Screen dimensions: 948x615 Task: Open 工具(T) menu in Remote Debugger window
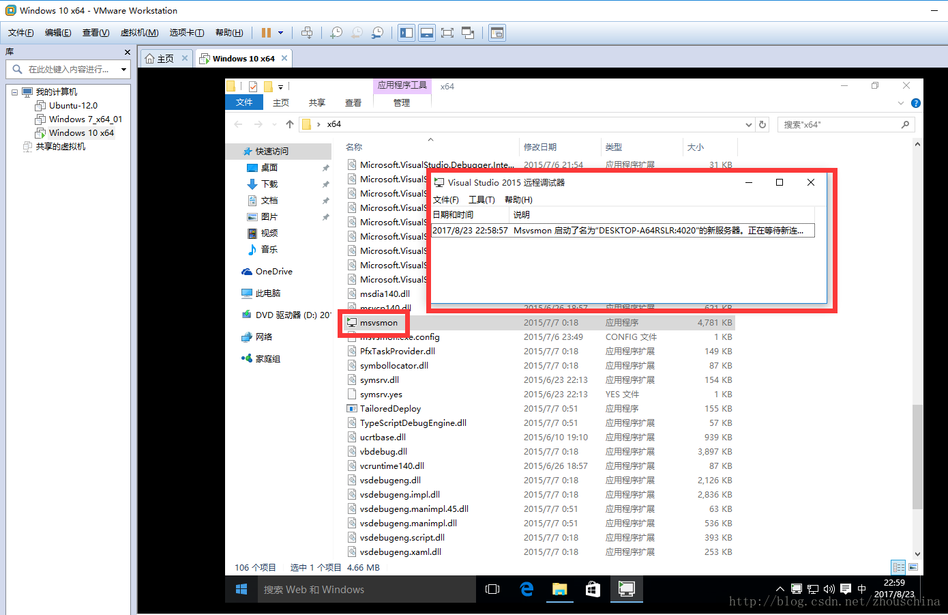tap(482, 200)
